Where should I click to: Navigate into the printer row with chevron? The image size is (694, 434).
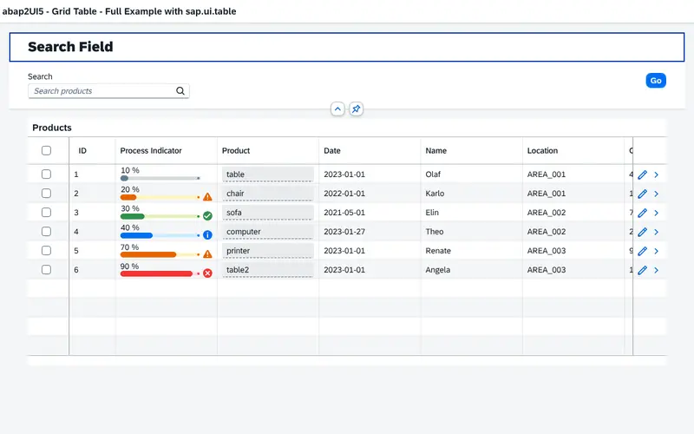point(657,251)
